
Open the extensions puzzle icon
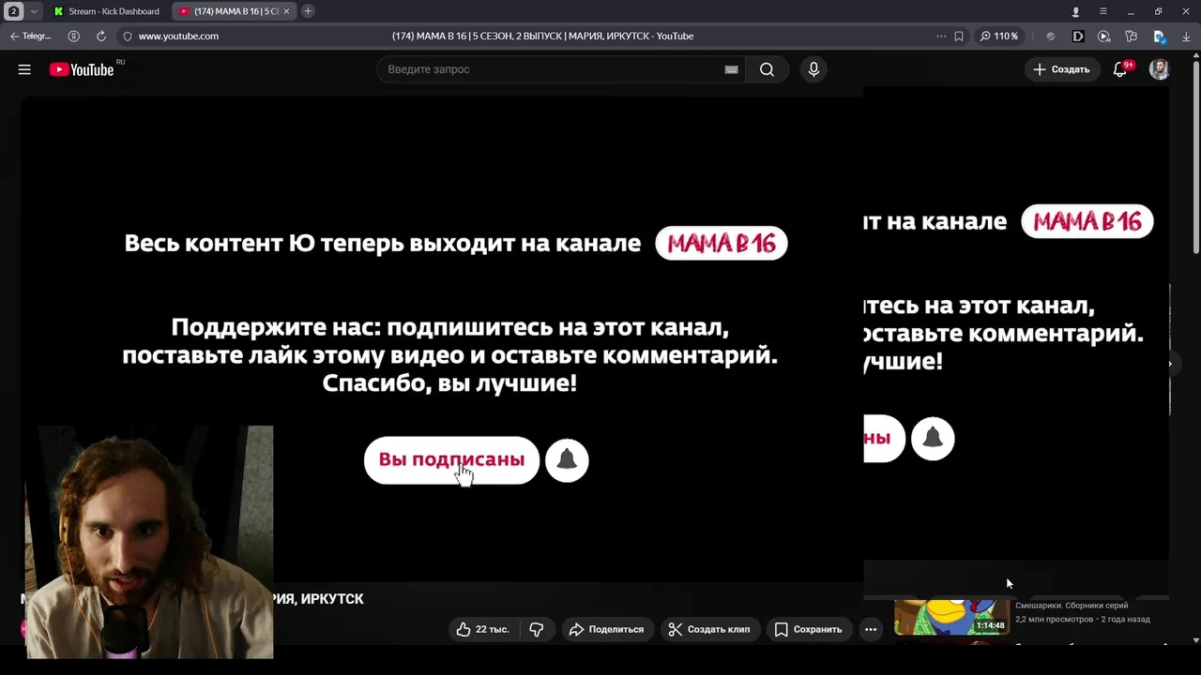click(x=1132, y=37)
